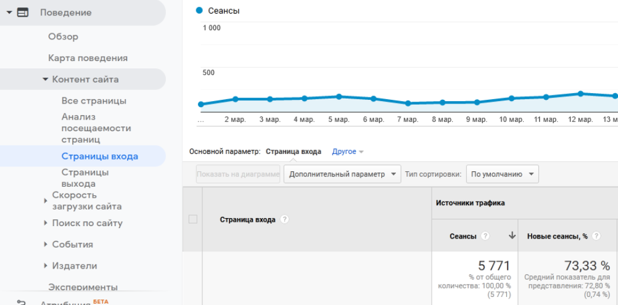Select Страница входа as primary parameter
The image size is (618, 305).
tap(293, 152)
